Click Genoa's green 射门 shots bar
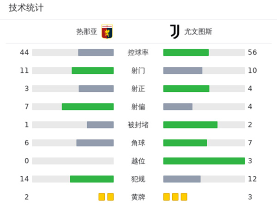Image resolution: width=277 pixels, height=204 pixels. tap(93, 71)
